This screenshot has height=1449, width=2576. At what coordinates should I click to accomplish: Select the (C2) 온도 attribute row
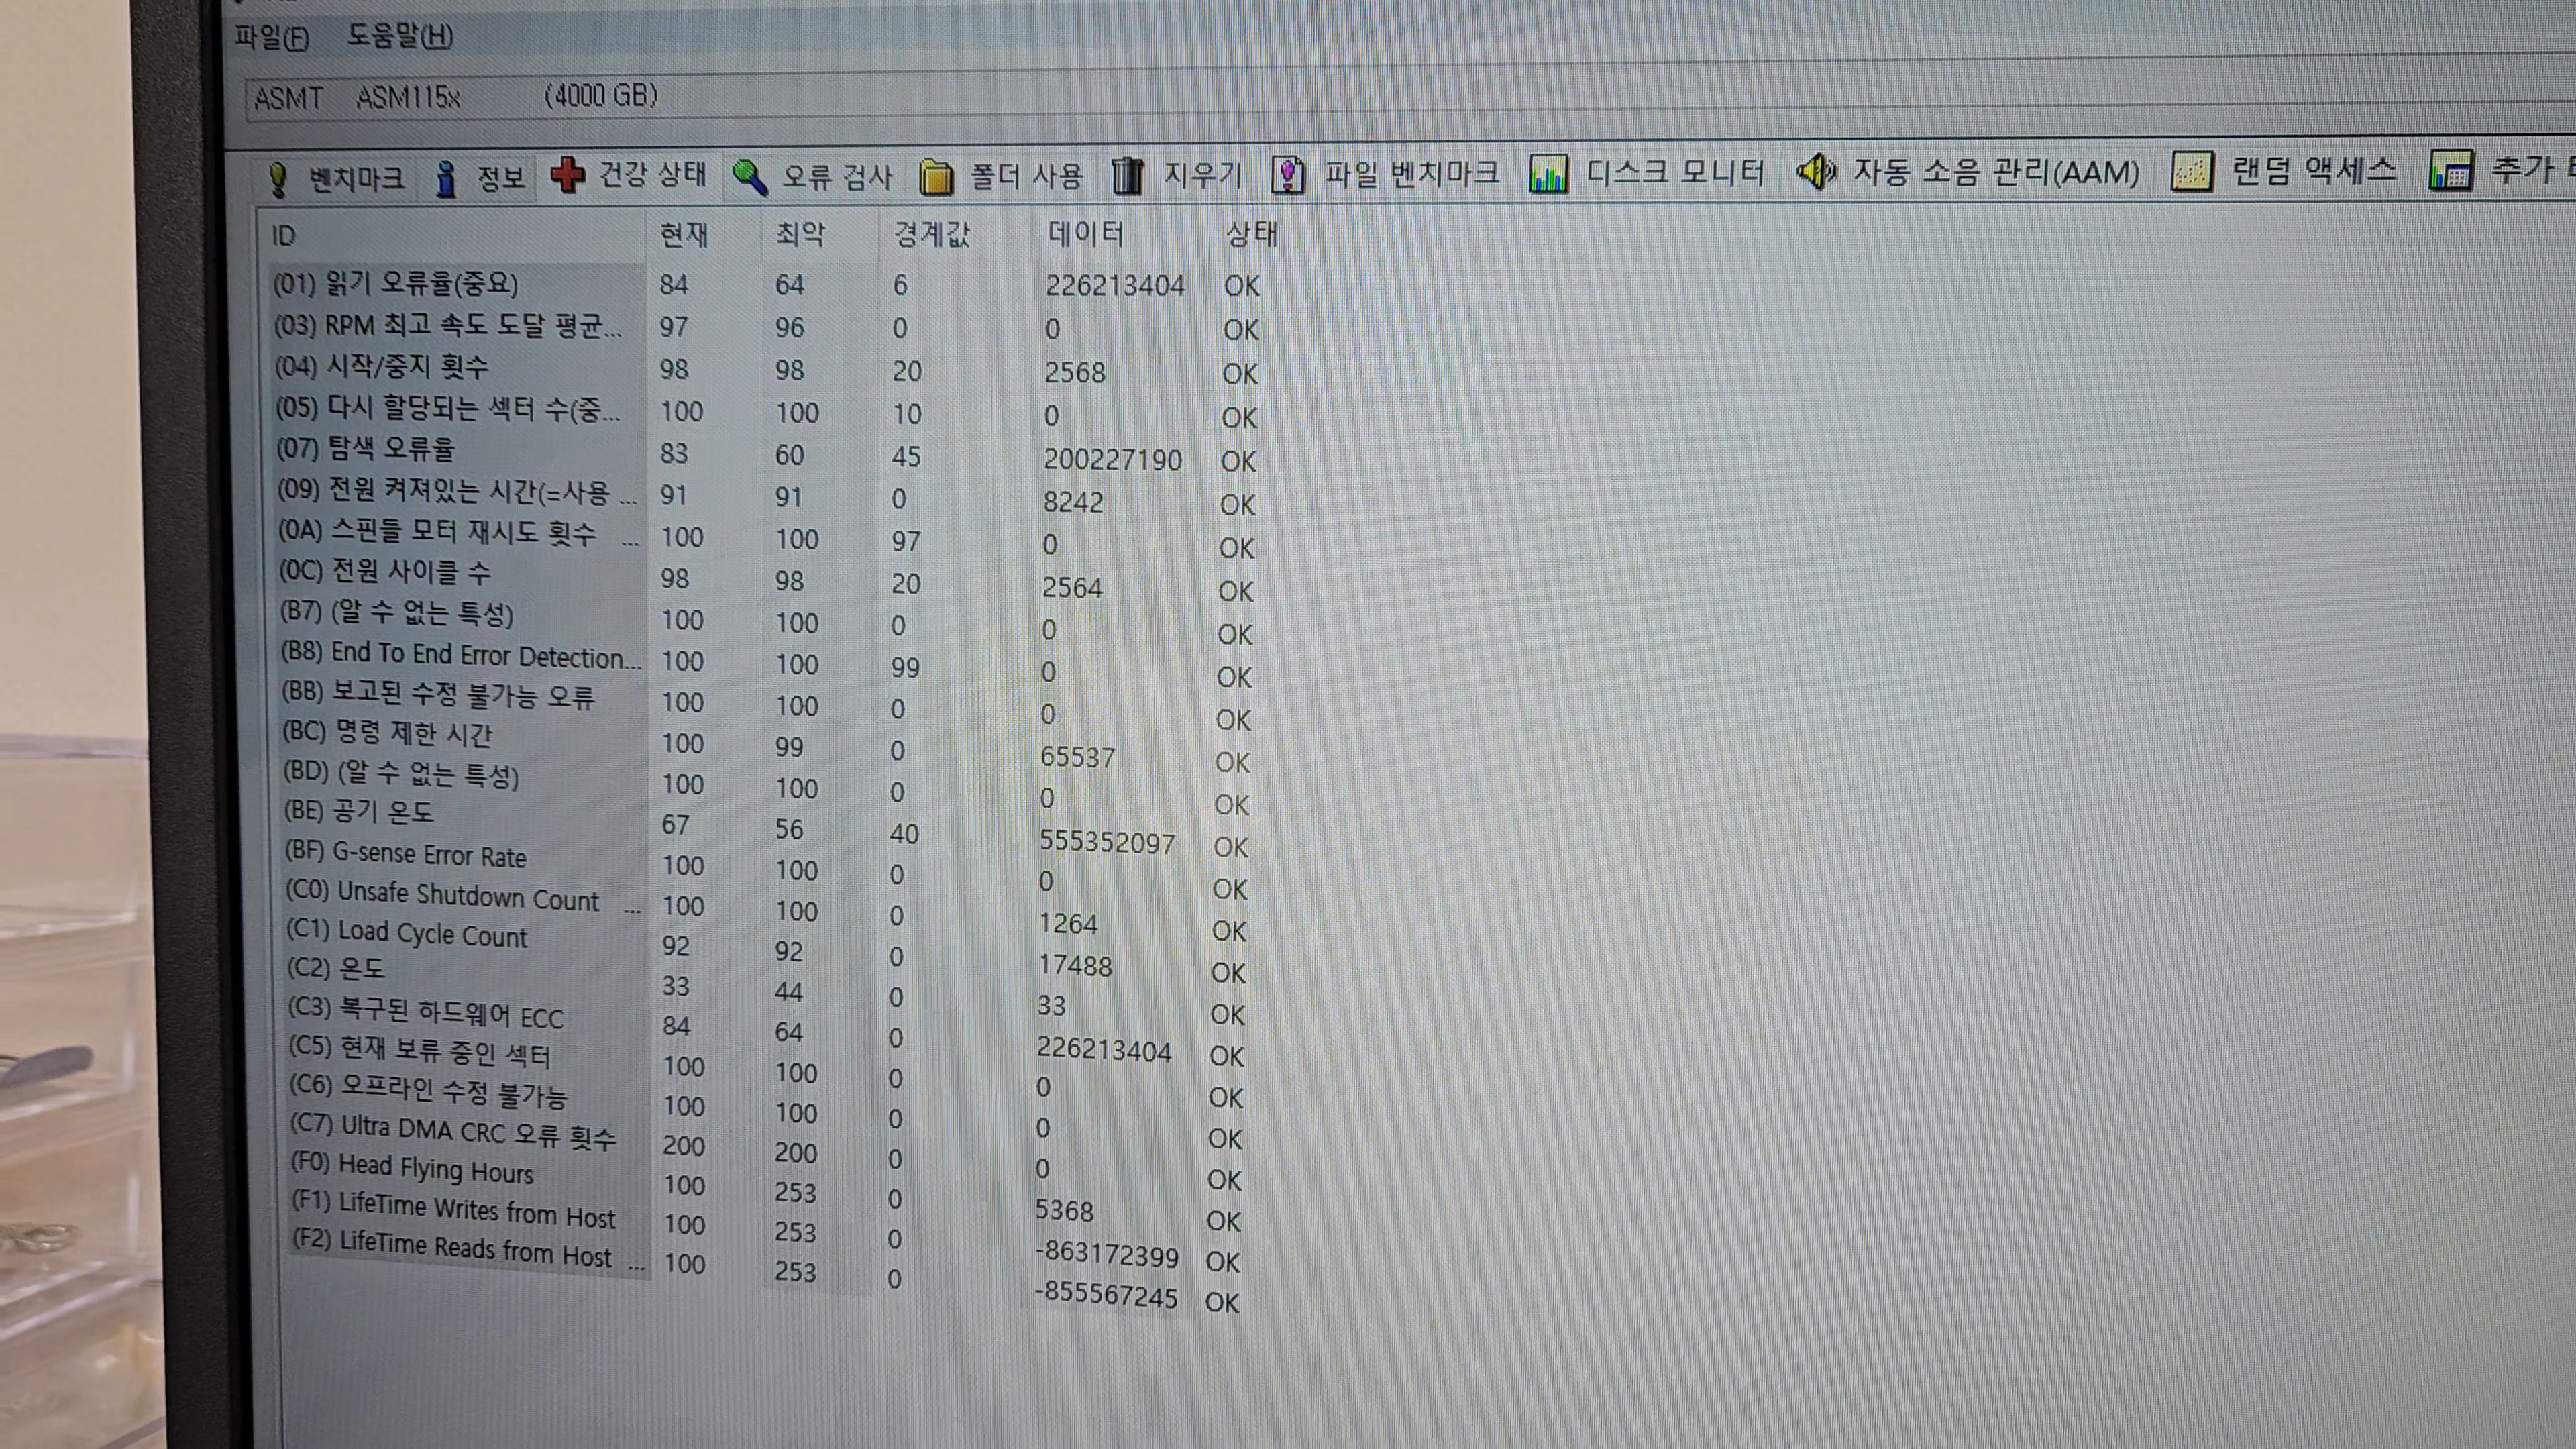pos(336,968)
